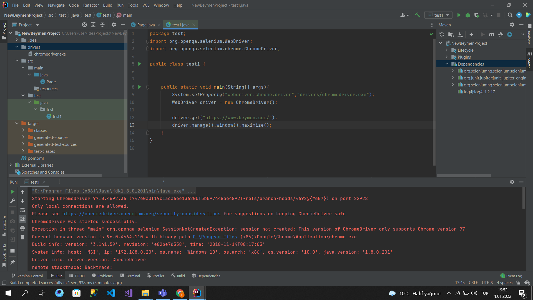
Task: Toggle line 8 method folding arrow
Action: coord(148,87)
